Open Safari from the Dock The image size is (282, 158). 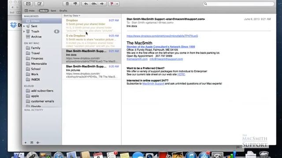[59, 155]
